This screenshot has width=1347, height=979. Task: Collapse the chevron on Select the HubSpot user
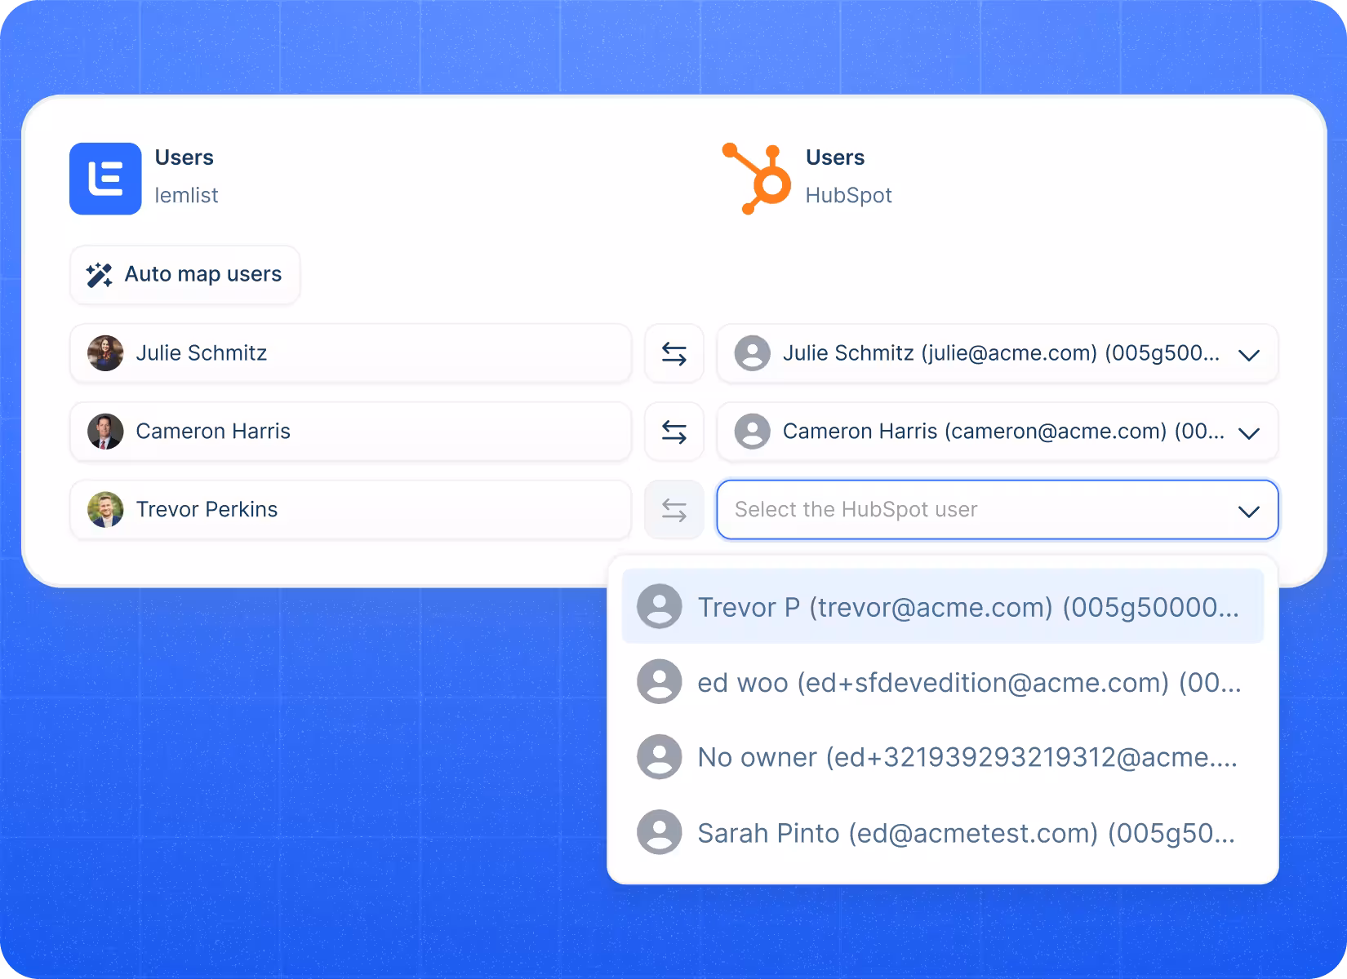(x=1249, y=512)
